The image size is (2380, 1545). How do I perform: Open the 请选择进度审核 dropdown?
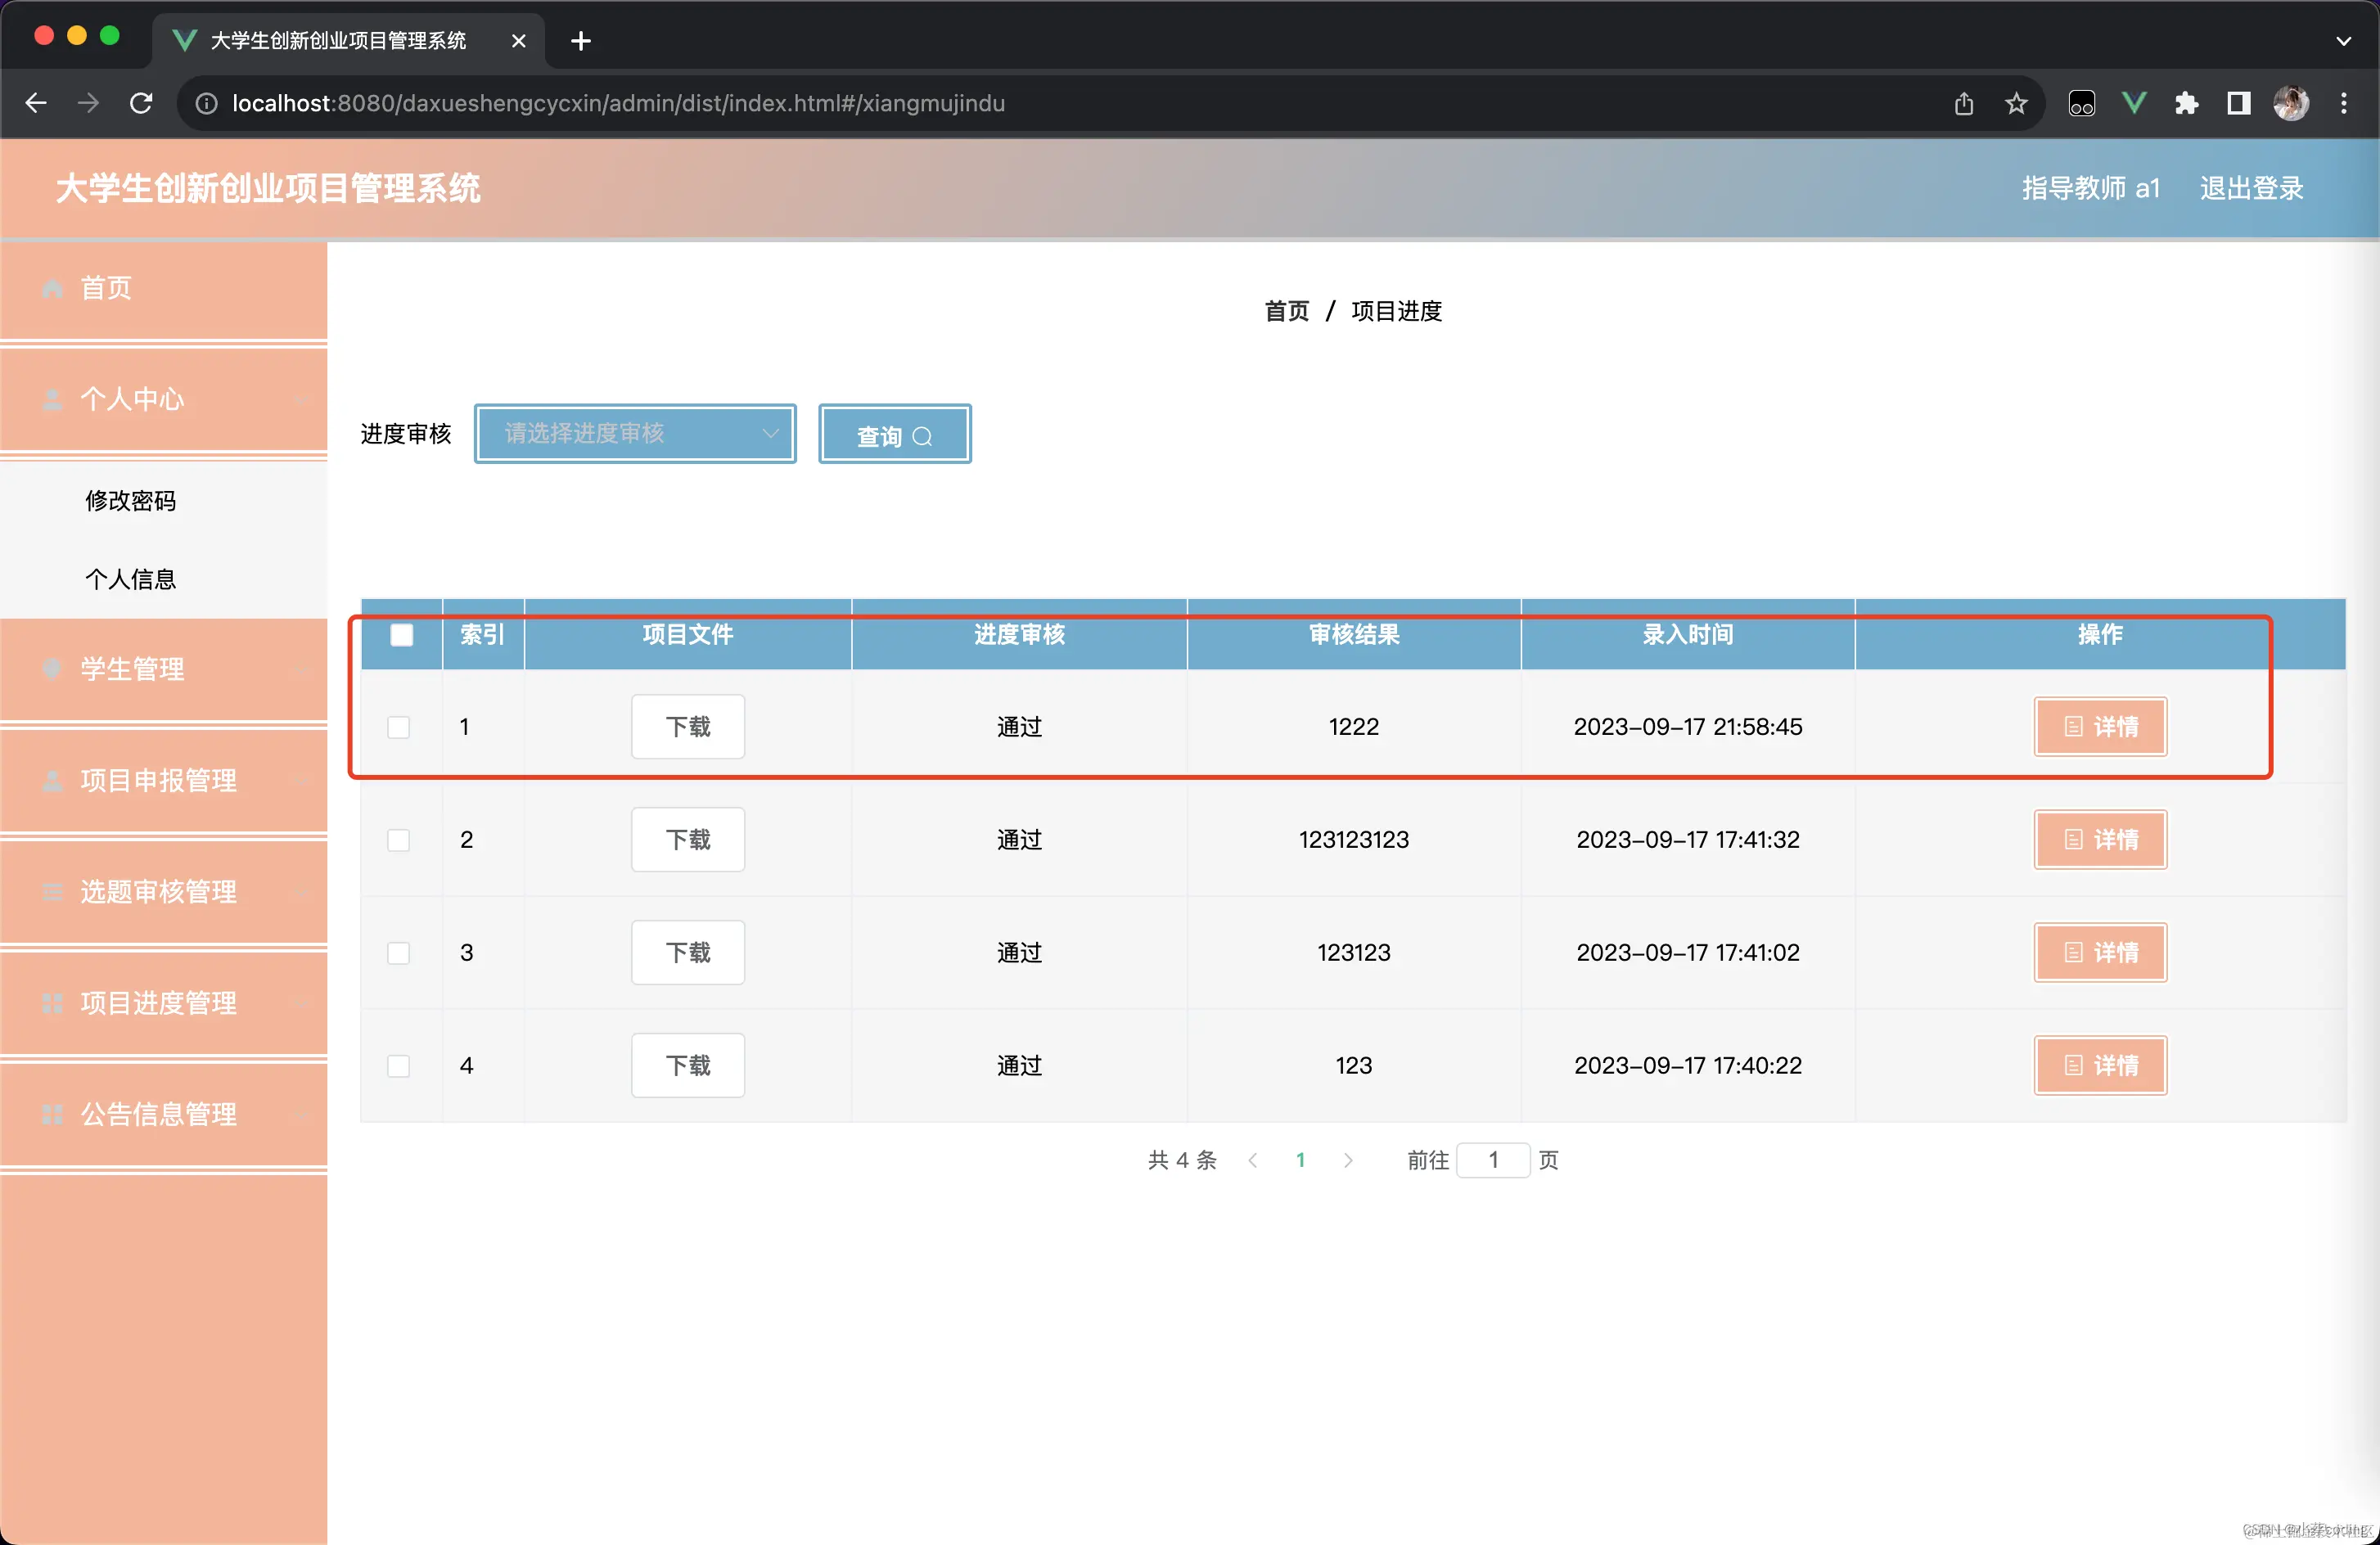635,433
